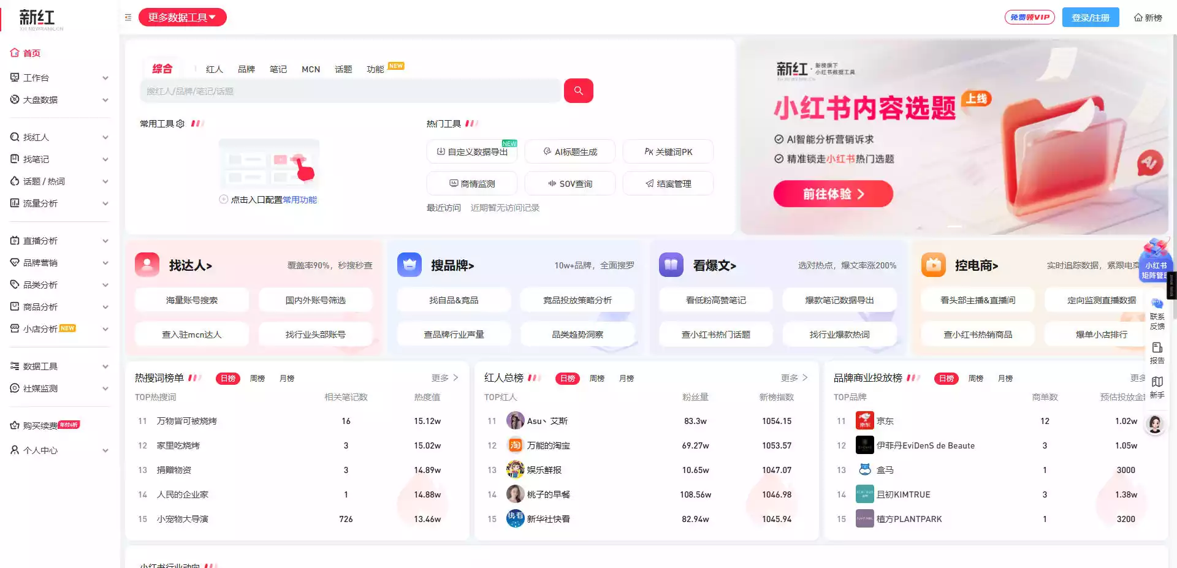Viewport: 1177px width, 568px height.
Task: Click 娱乐鲜报 avatar
Action: click(x=516, y=470)
